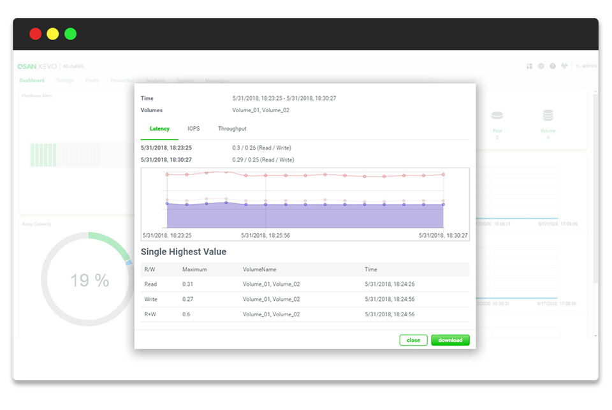Screen dimensions: 612x410
Task: Click the Maximum column header
Action: (x=194, y=270)
